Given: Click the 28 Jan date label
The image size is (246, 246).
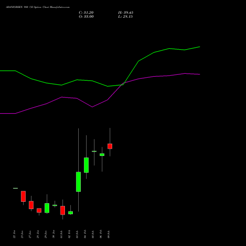Looking at the screenshot, I should (38, 234).
